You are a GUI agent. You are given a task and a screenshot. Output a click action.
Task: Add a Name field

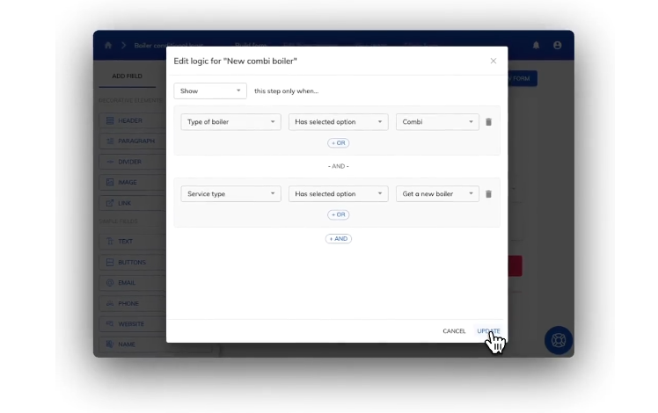pyautogui.click(x=133, y=344)
